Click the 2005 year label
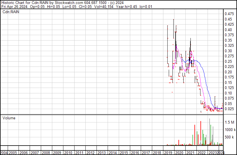237x155 pixels. coord(13,153)
